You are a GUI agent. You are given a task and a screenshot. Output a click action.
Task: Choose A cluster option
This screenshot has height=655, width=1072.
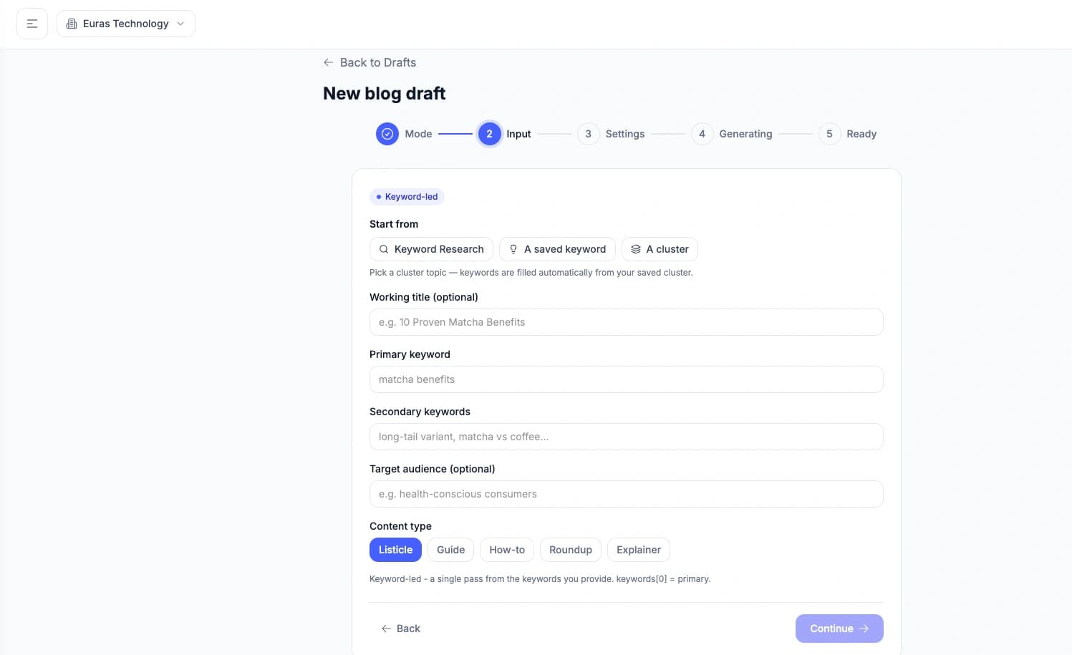coord(660,249)
